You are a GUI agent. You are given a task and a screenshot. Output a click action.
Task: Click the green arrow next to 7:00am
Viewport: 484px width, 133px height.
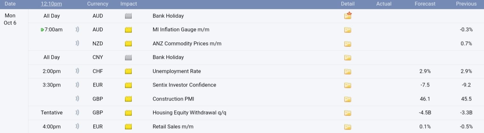tap(43, 30)
